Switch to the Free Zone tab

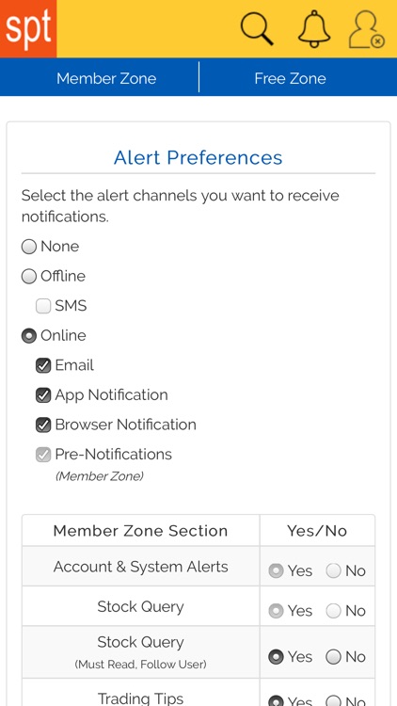290,78
